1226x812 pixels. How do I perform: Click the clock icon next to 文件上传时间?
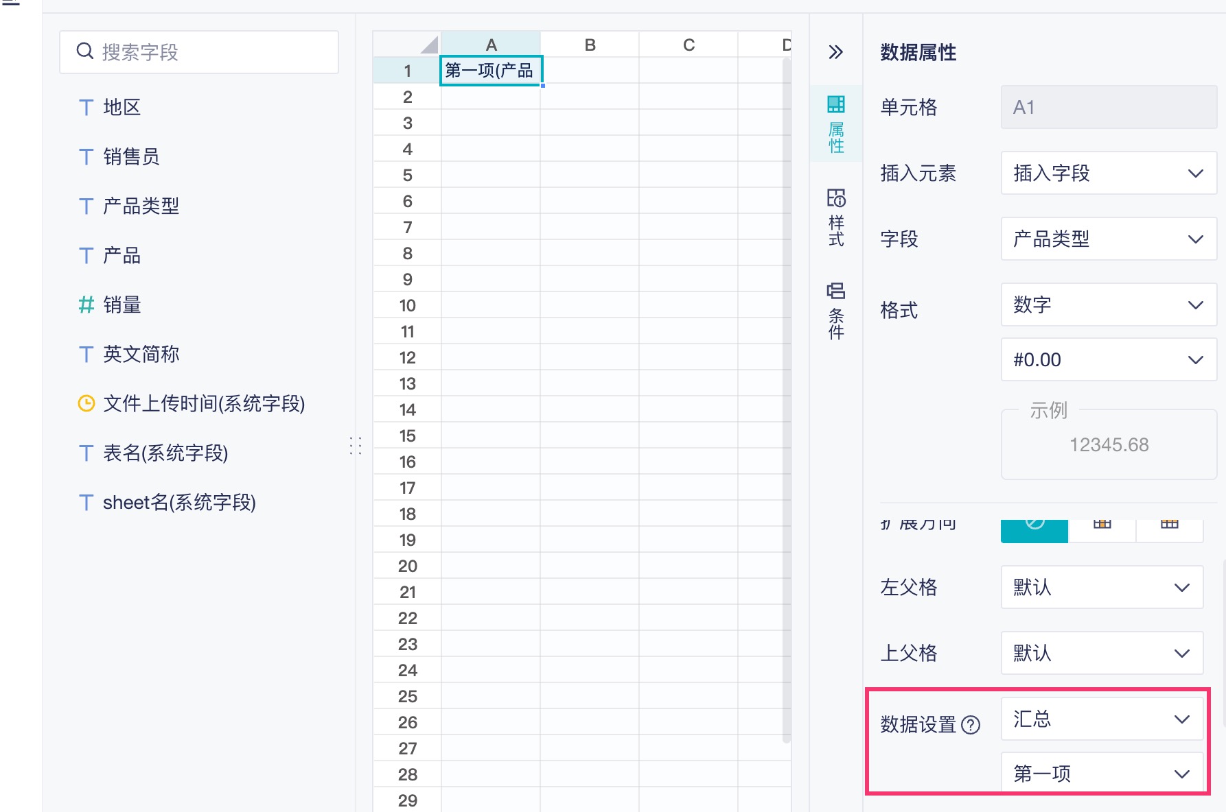click(86, 403)
